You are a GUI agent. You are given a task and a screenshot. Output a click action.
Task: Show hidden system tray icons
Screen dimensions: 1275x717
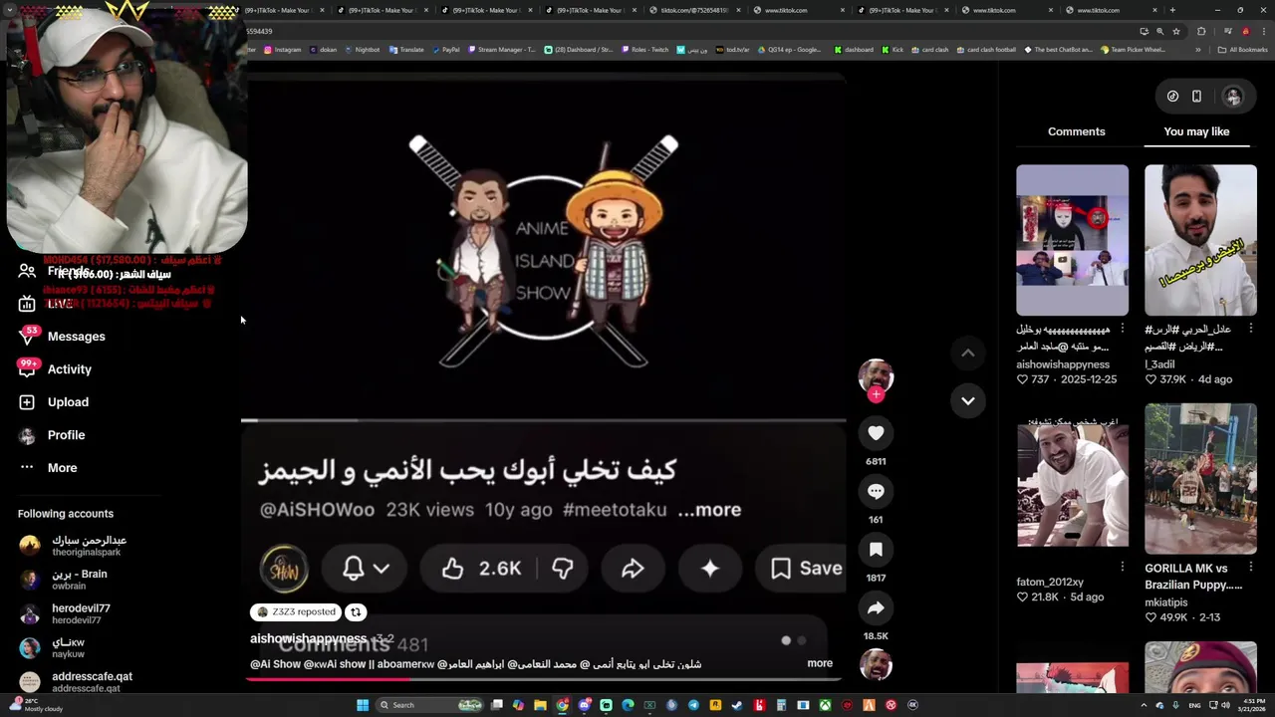point(1145,705)
